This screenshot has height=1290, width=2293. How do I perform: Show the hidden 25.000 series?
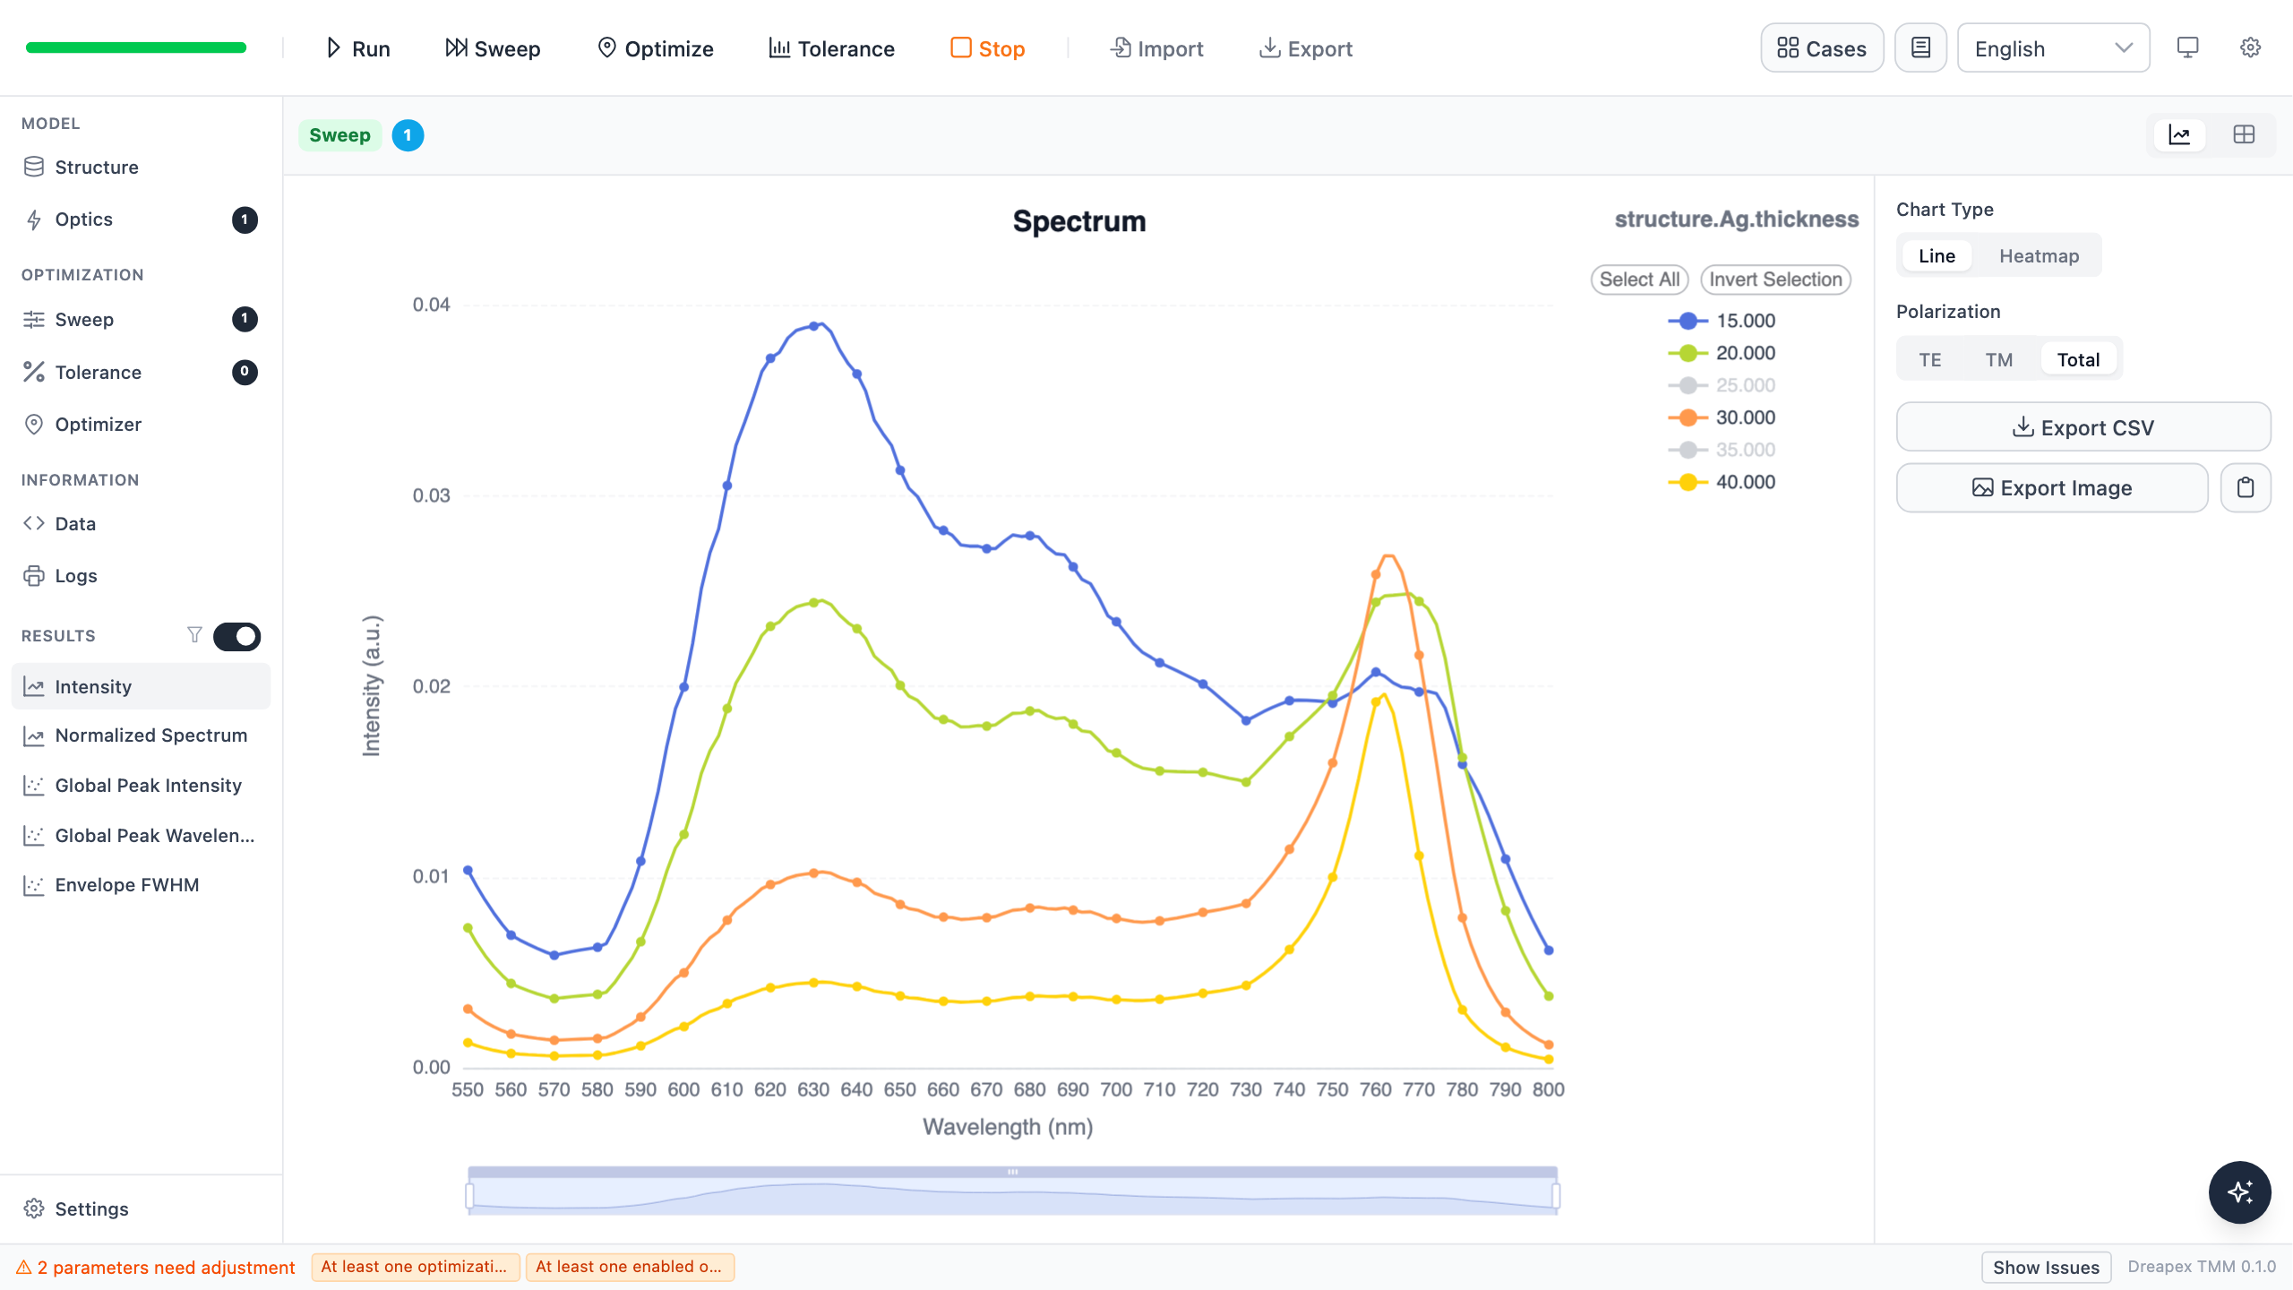[x=1722, y=385]
